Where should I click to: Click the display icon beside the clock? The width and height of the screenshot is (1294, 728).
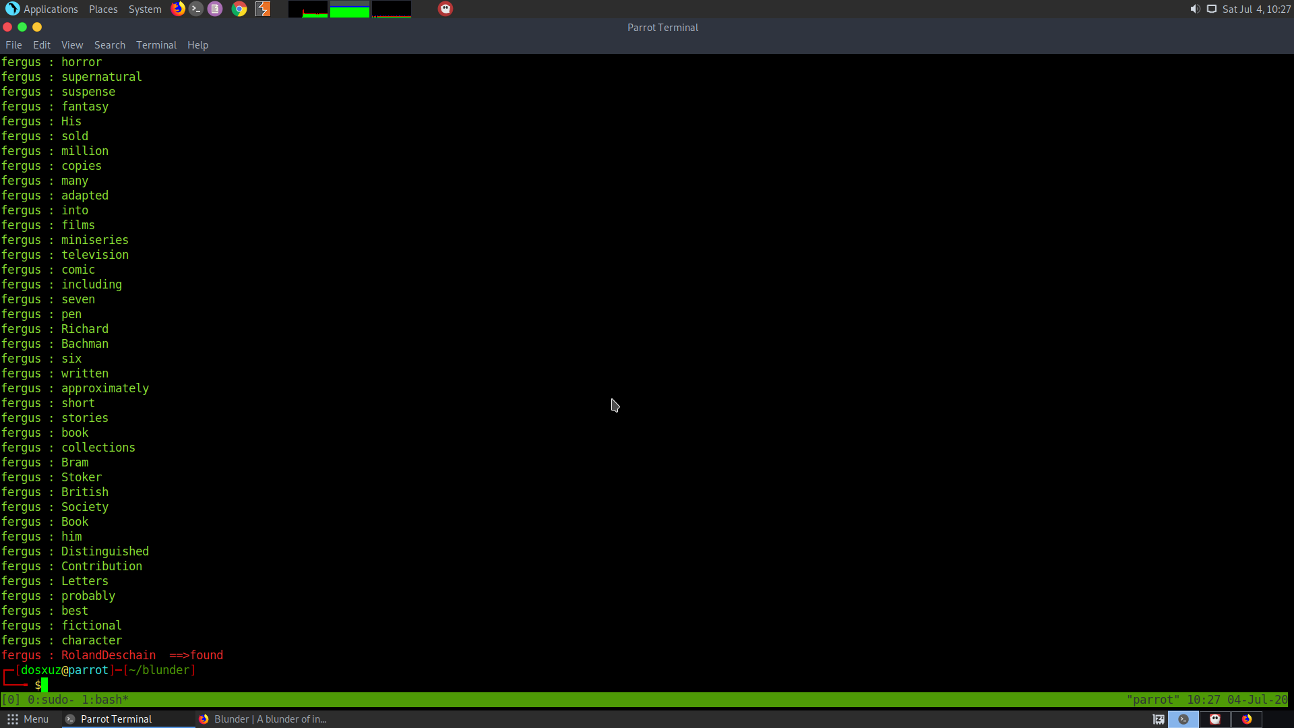(x=1212, y=9)
